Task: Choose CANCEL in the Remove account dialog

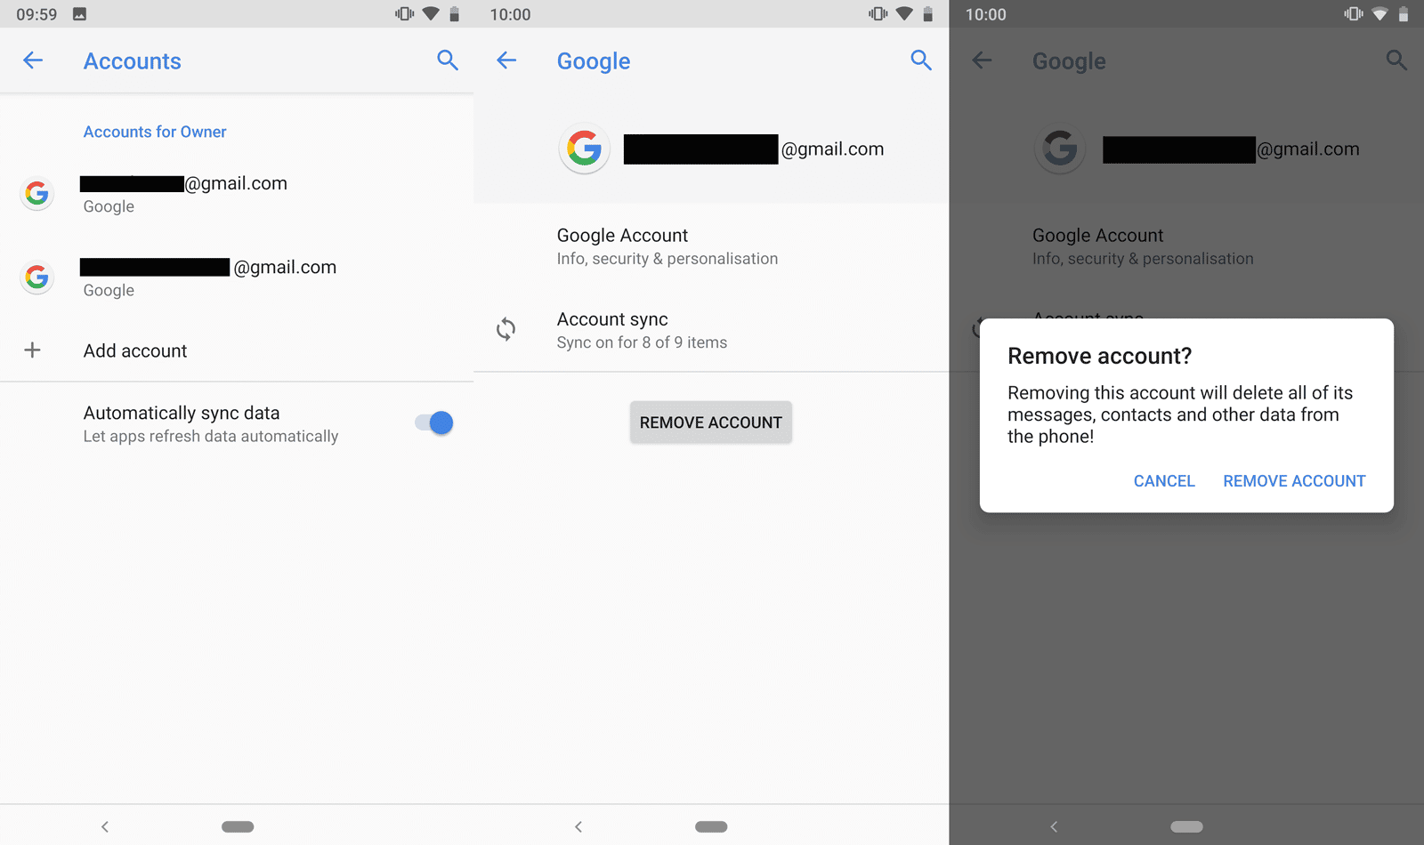Action: click(1164, 481)
